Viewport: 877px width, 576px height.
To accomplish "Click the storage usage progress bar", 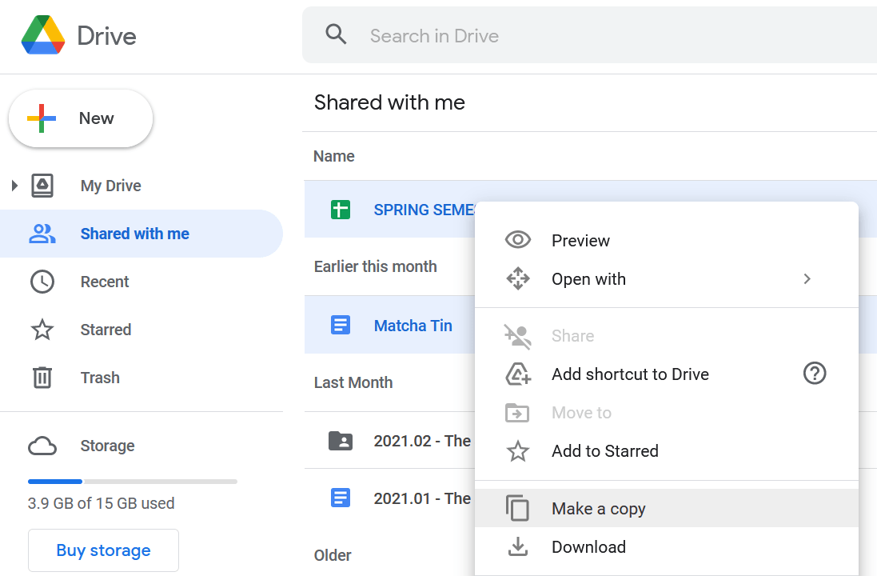I will point(133,482).
